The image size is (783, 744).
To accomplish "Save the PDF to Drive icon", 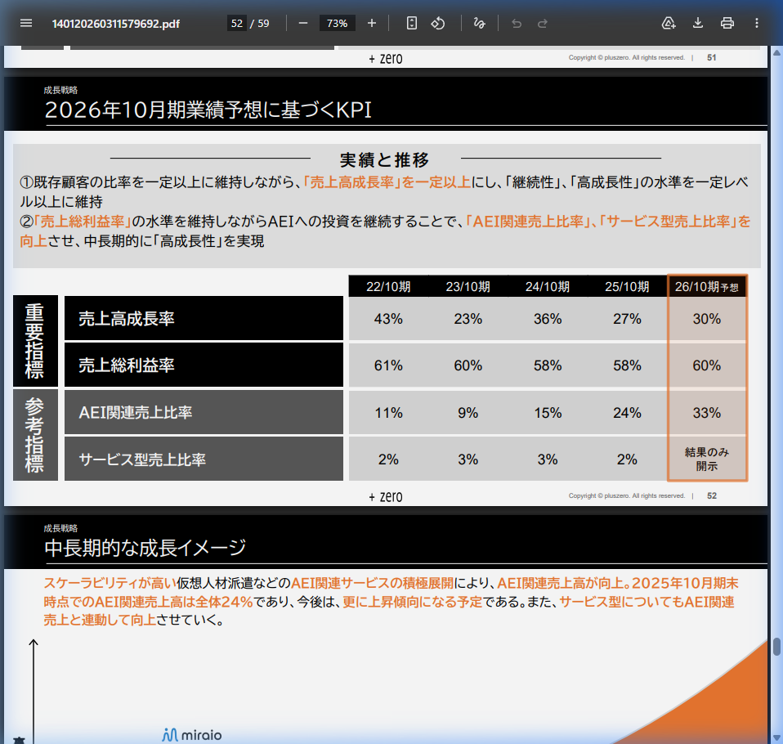I will click(x=669, y=23).
